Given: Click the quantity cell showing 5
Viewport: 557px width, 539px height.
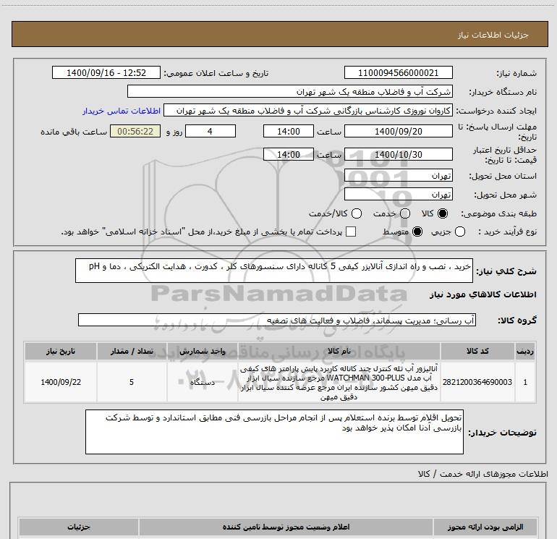Looking at the screenshot, I should click(132, 382).
